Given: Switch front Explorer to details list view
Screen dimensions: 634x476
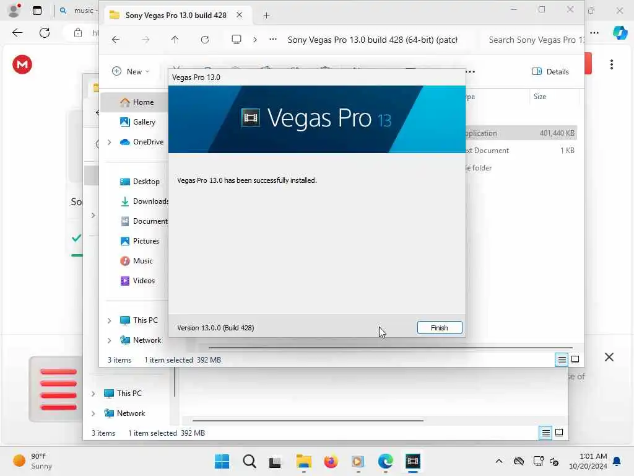Looking at the screenshot, I should (562, 359).
